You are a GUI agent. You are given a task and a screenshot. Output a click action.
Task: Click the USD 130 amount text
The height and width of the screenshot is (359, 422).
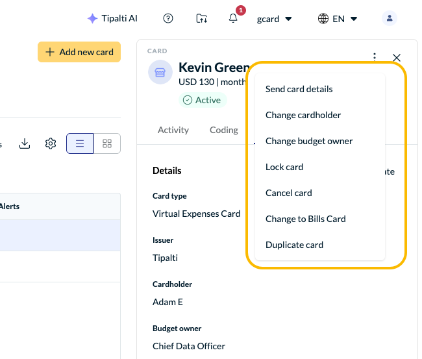point(197,82)
